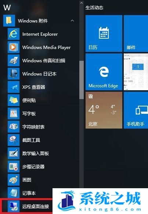Click the scrollbar up arrow

pyautogui.click(x=82, y=3)
